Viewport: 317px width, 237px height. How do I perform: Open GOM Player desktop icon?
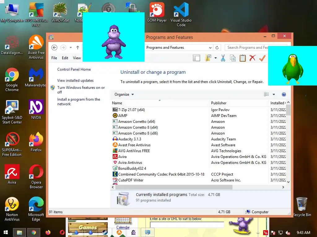pyautogui.click(x=157, y=12)
